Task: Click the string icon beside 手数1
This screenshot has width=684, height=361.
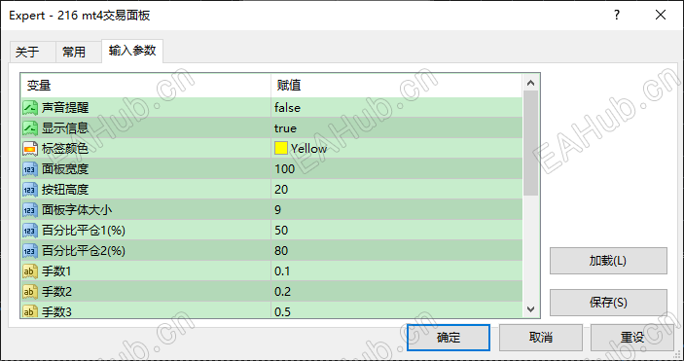Action: 30,271
